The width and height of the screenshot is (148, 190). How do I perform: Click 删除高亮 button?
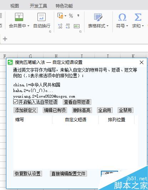tap(82, 110)
